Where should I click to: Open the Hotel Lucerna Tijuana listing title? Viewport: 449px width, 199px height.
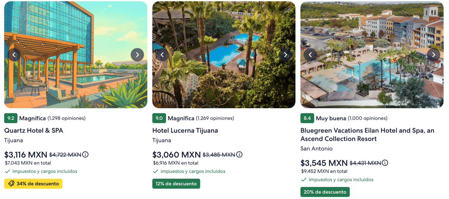tap(185, 131)
